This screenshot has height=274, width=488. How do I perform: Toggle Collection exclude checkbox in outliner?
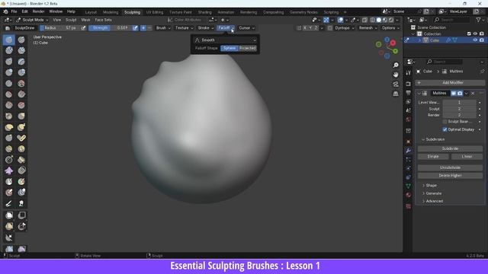[x=469, y=33]
